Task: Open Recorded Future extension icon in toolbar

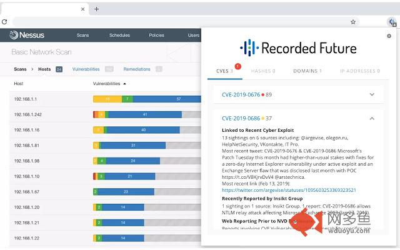Action: 392,22
